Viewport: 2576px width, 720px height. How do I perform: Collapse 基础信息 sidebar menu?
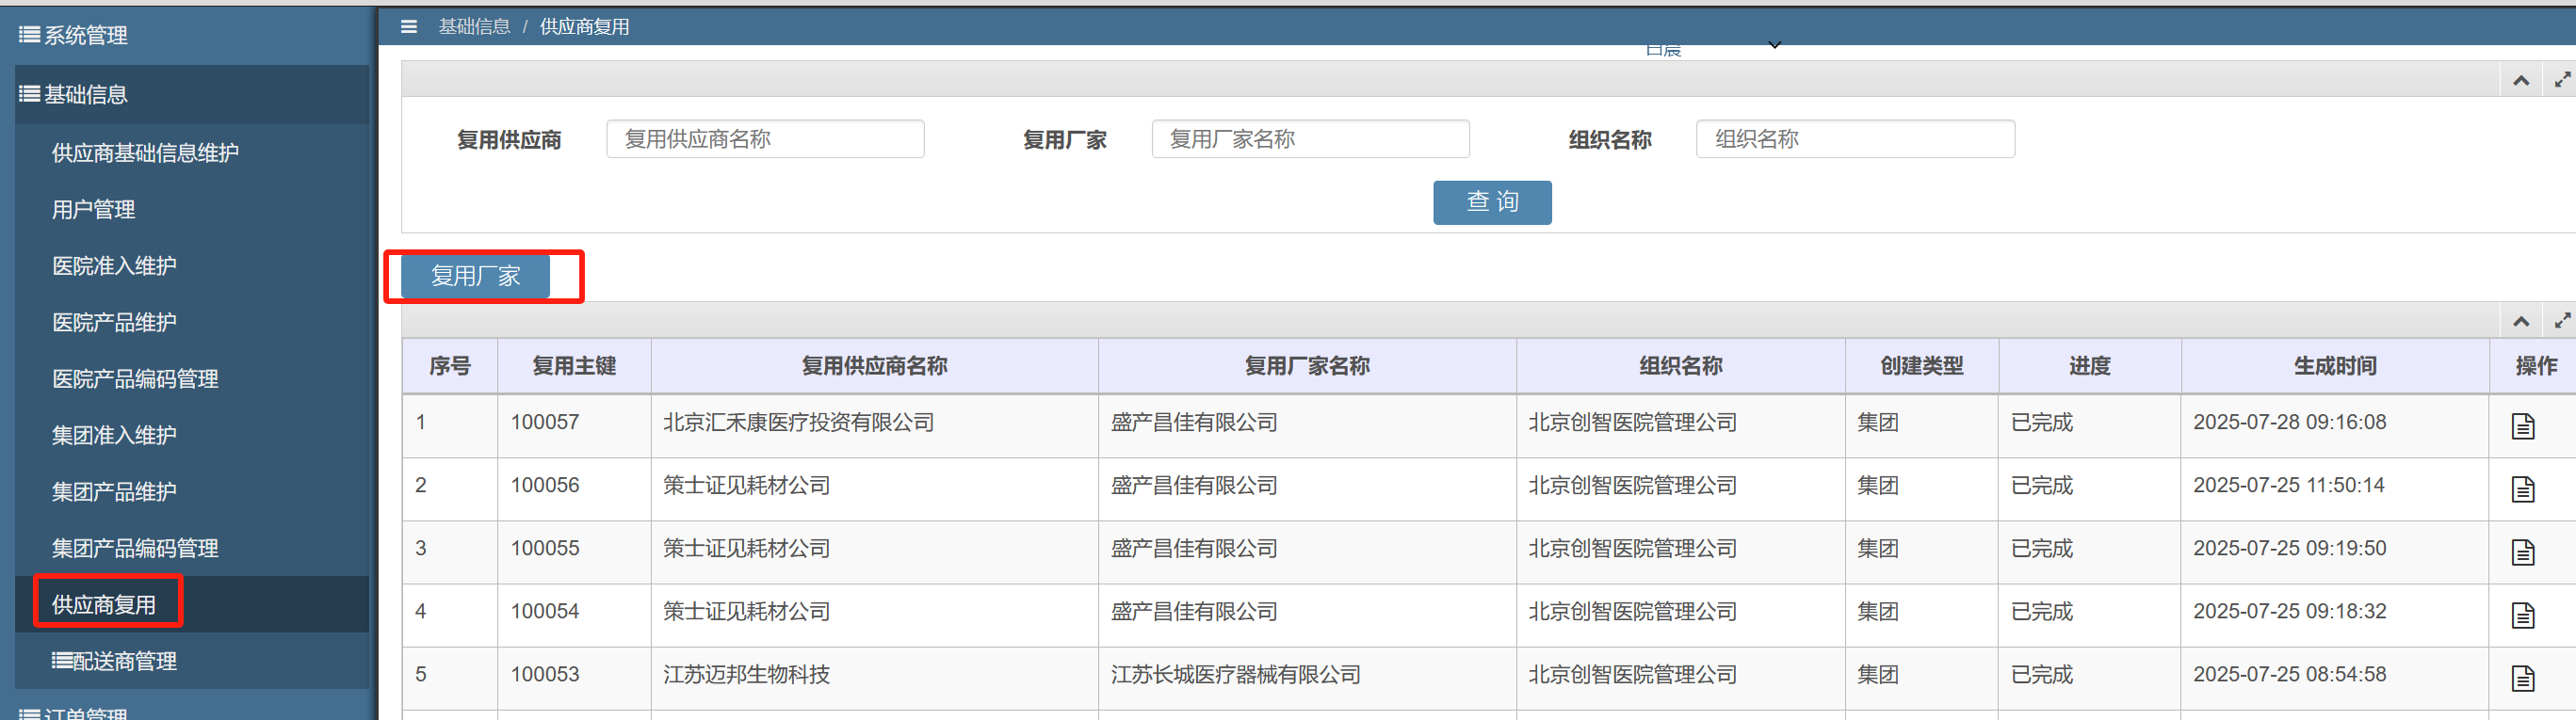192,95
